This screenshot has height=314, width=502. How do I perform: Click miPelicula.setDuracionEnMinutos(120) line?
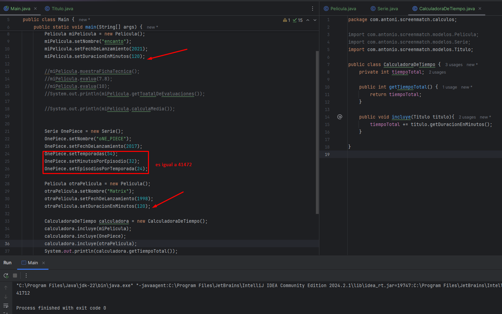point(95,56)
